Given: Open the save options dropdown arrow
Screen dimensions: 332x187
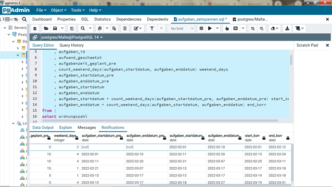Looking at the screenshot, I should 62,28.
